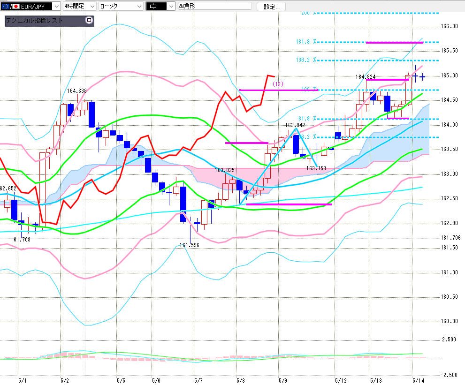Click the 設定... settings button
The width and height of the screenshot is (465, 385).
(271, 7)
